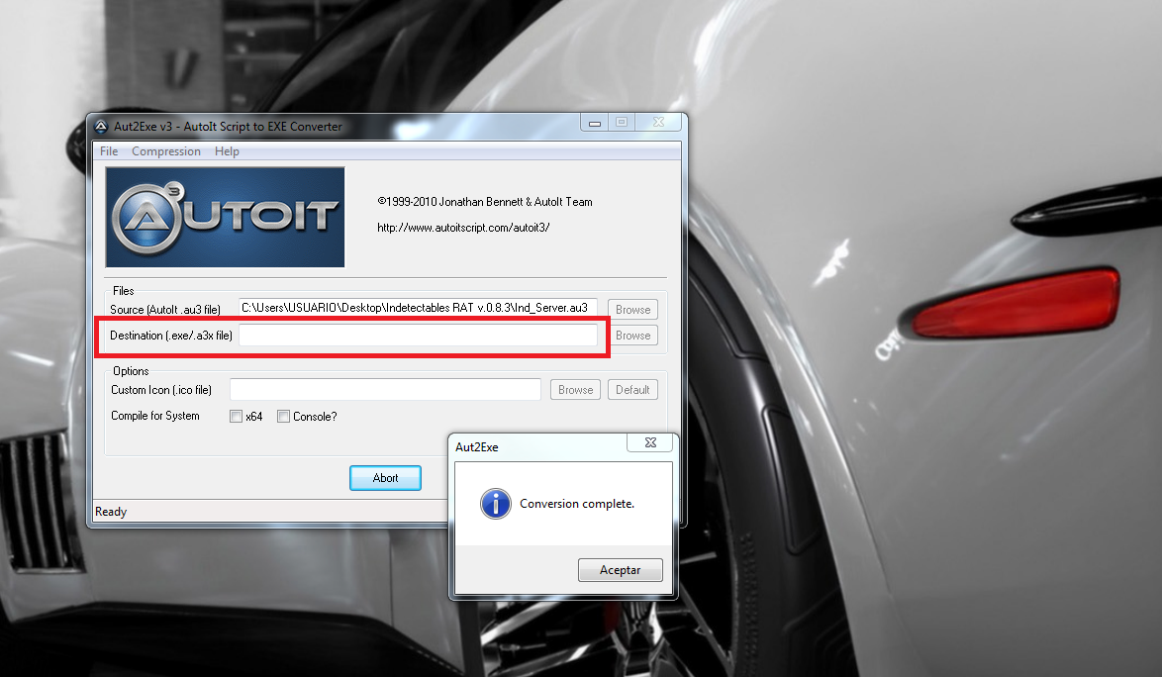Click the autoitscript.com URL text
Viewport: 1162px width, 677px height.
[x=463, y=228]
